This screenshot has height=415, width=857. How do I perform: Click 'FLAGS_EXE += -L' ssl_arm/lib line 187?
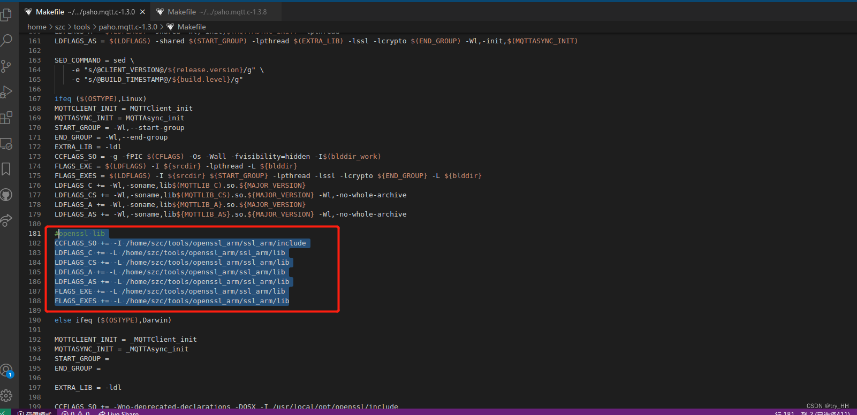(x=170, y=291)
